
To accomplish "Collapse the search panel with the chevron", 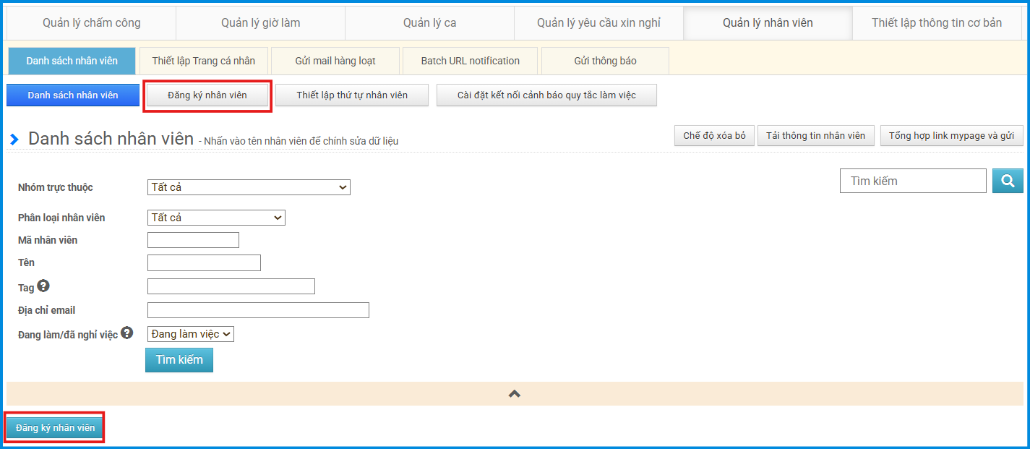I will (515, 394).
